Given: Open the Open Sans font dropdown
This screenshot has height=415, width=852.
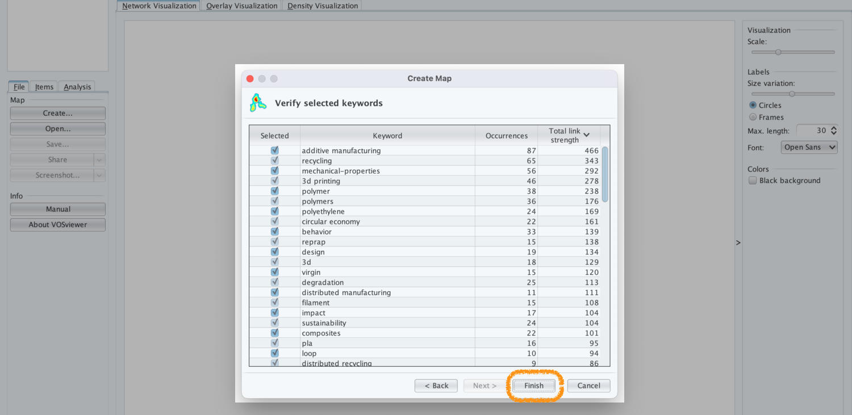Looking at the screenshot, I should point(809,147).
